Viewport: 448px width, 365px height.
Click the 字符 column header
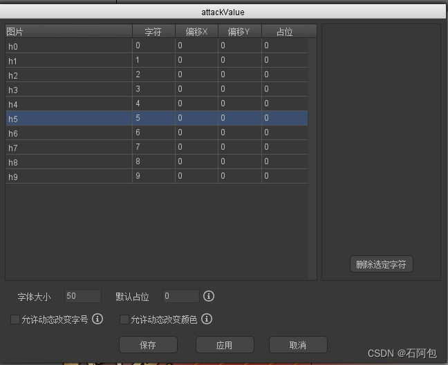153,31
